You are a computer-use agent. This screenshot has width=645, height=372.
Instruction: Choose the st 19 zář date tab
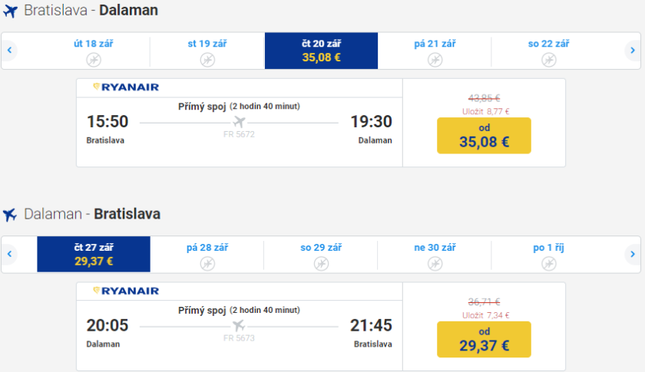pos(207,51)
